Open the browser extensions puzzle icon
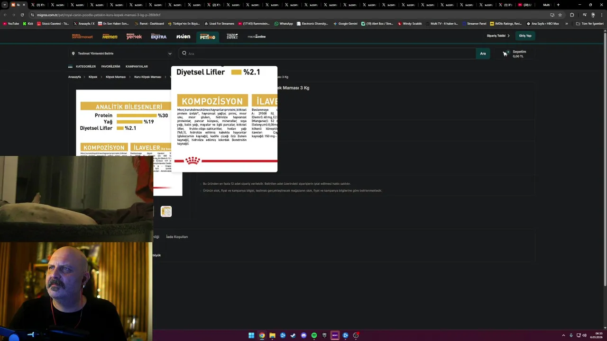 click(x=572, y=15)
